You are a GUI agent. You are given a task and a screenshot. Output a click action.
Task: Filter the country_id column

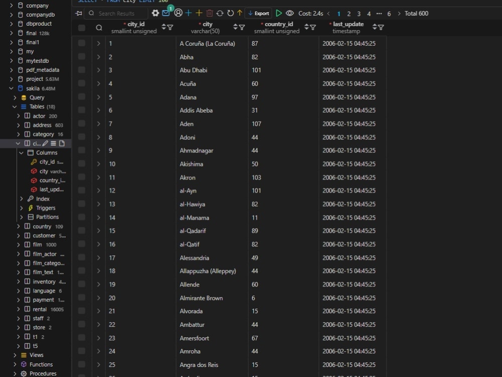pos(313,28)
